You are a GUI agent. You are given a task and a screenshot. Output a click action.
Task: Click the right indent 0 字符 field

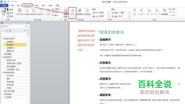coord(103,16)
